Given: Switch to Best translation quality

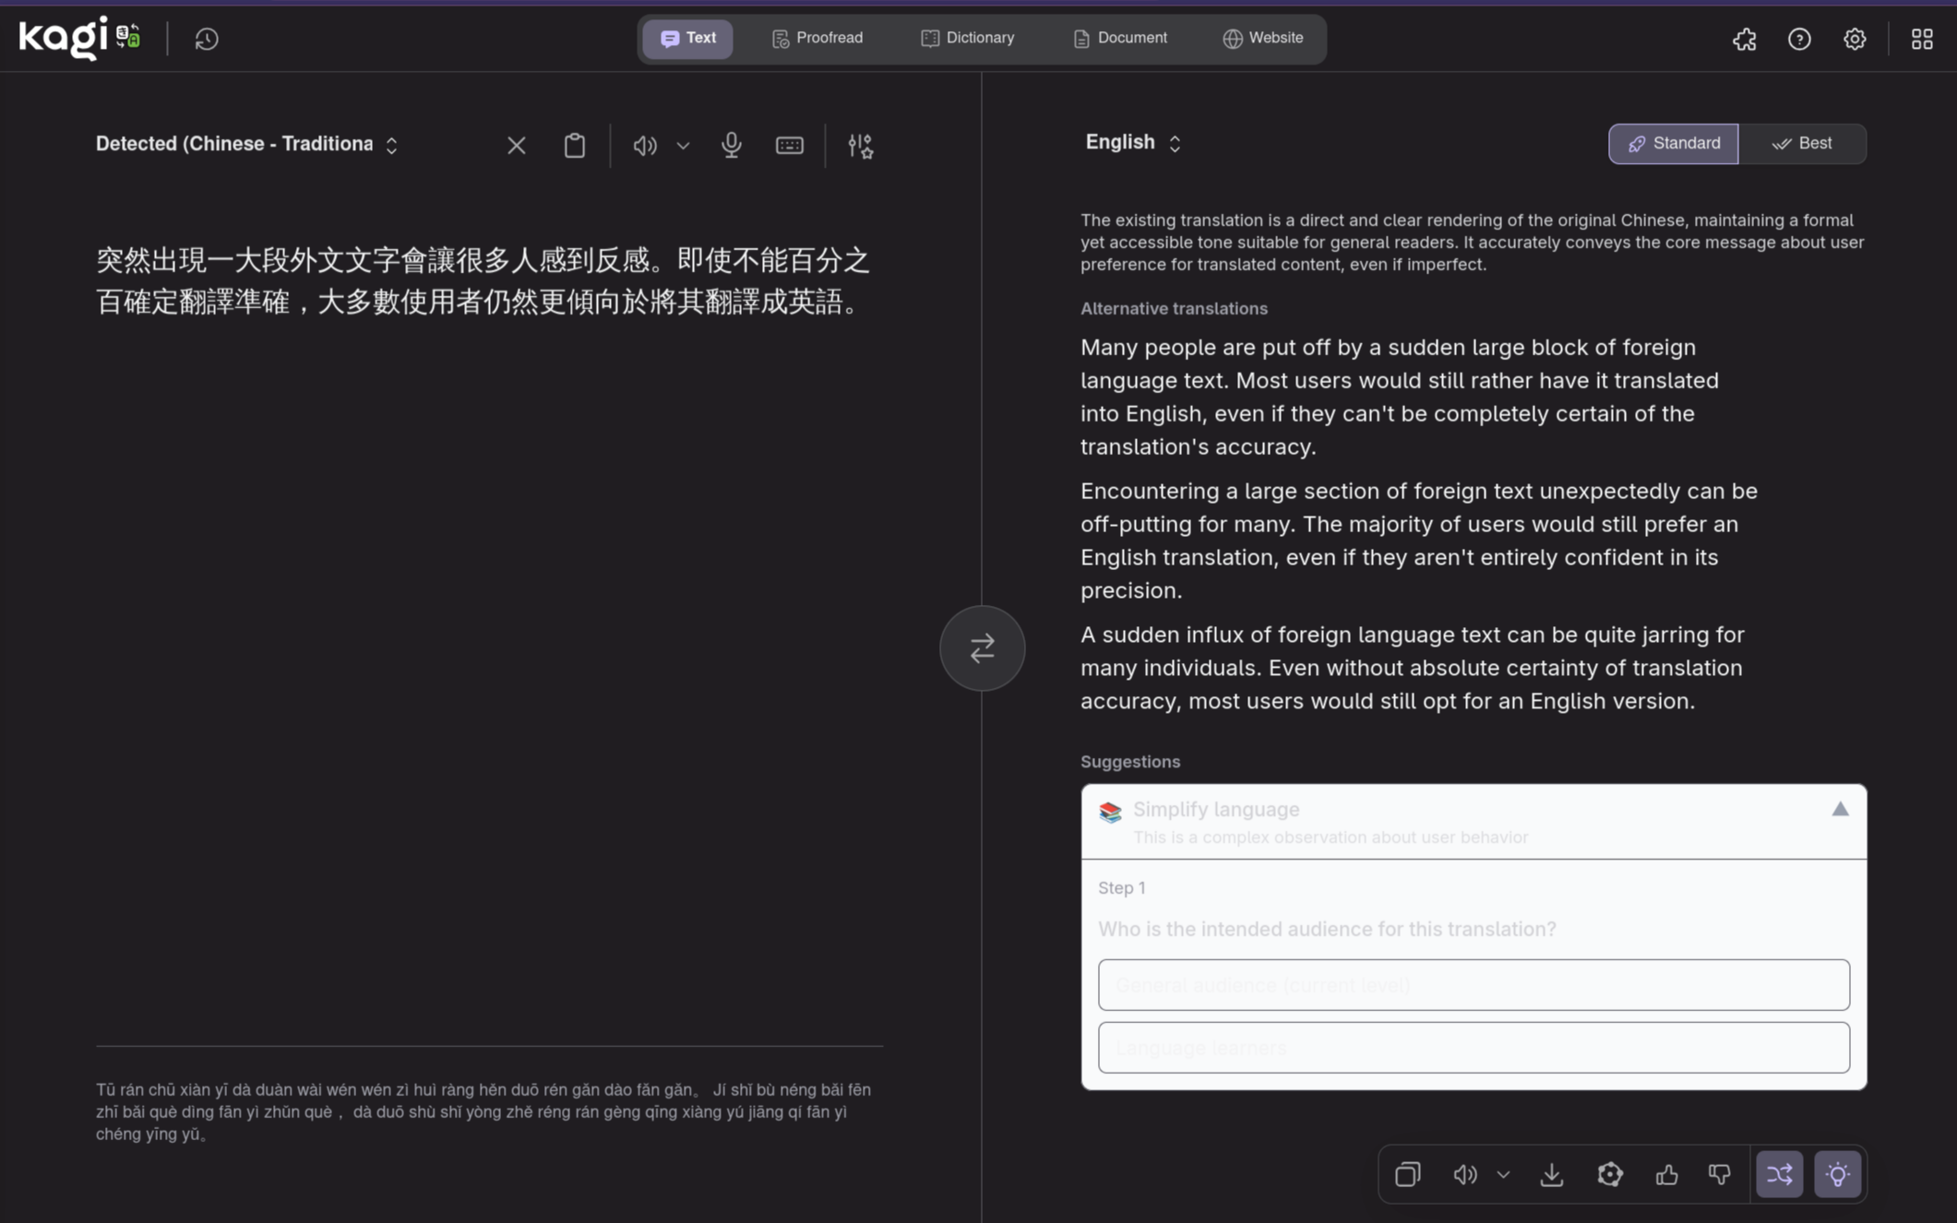Looking at the screenshot, I should coord(1802,143).
